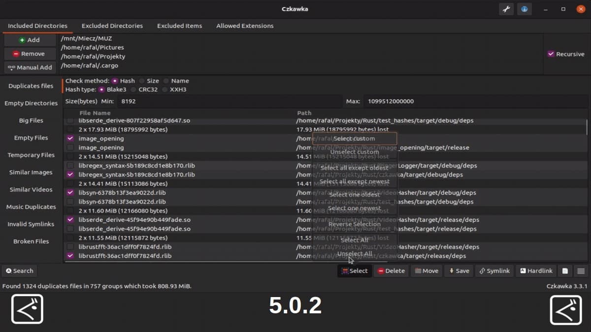Switch to Similar Images mode in sidebar
Image resolution: width=591 pixels, height=332 pixels.
31,172
